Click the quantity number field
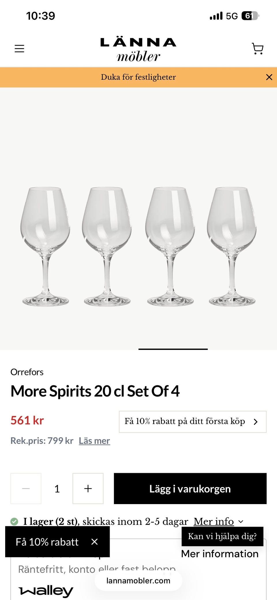Screen dimensions: 277x600 tap(57, 488)
